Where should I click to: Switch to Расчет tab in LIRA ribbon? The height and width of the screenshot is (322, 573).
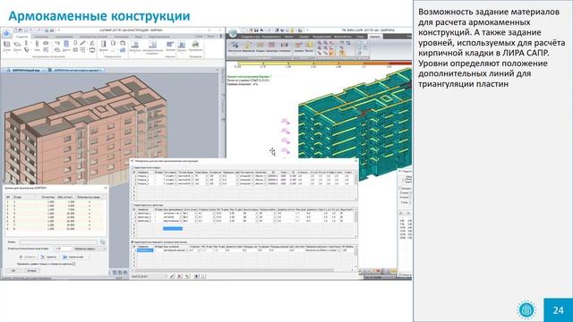coord(288,37)
